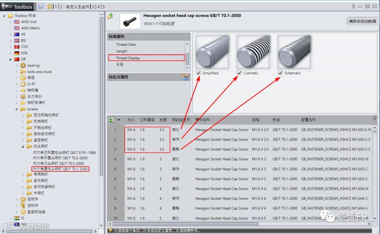Expand the DIN tree node

click(x=10, y=53)
